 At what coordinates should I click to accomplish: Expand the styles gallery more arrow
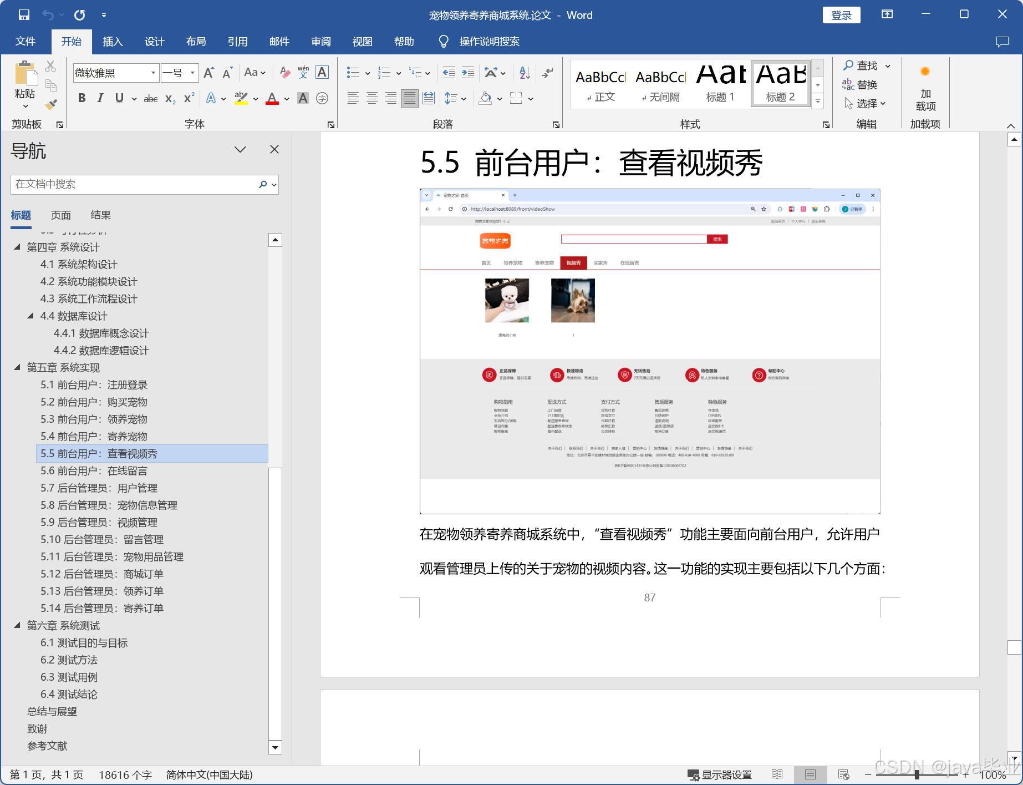(x=818, y=101)
